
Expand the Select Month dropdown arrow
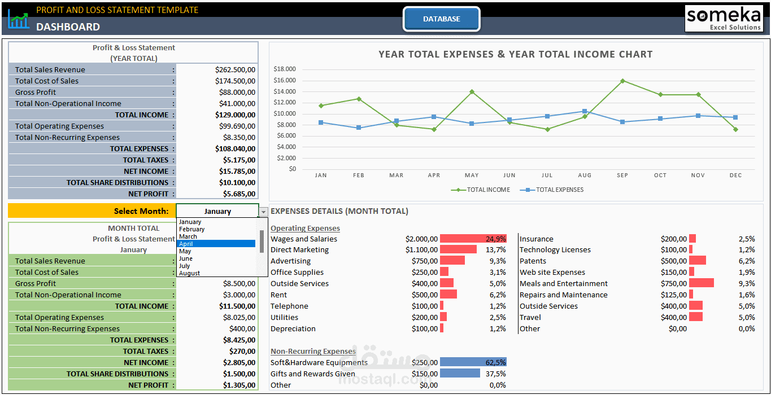click(x=263, y=212)
